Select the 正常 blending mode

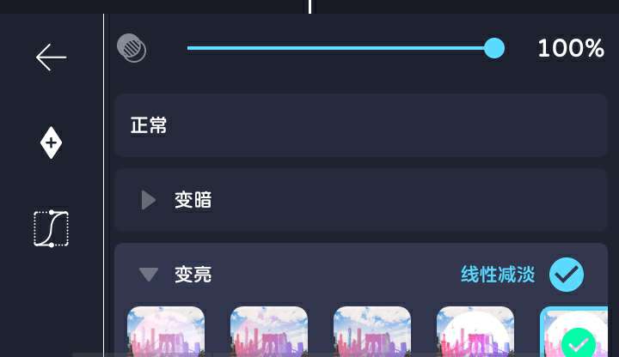(x=361, y=125)
